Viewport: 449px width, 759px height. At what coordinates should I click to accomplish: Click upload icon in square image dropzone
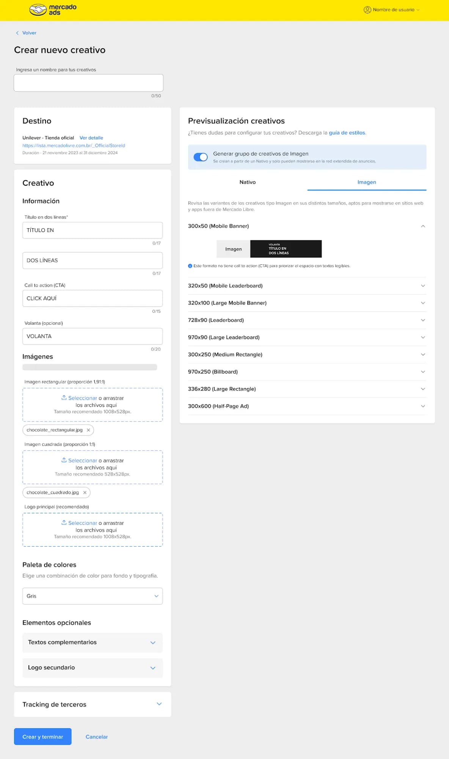(x=64, y=460)
